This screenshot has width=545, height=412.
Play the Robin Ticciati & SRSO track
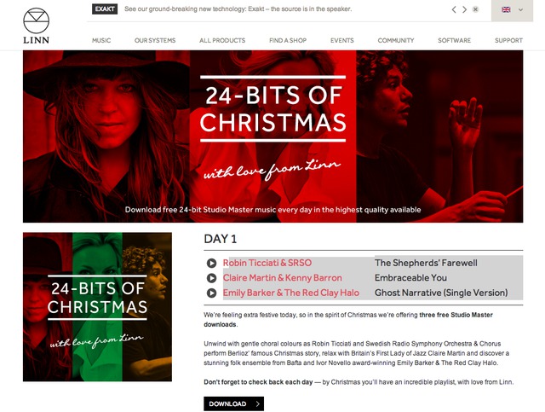211,263
